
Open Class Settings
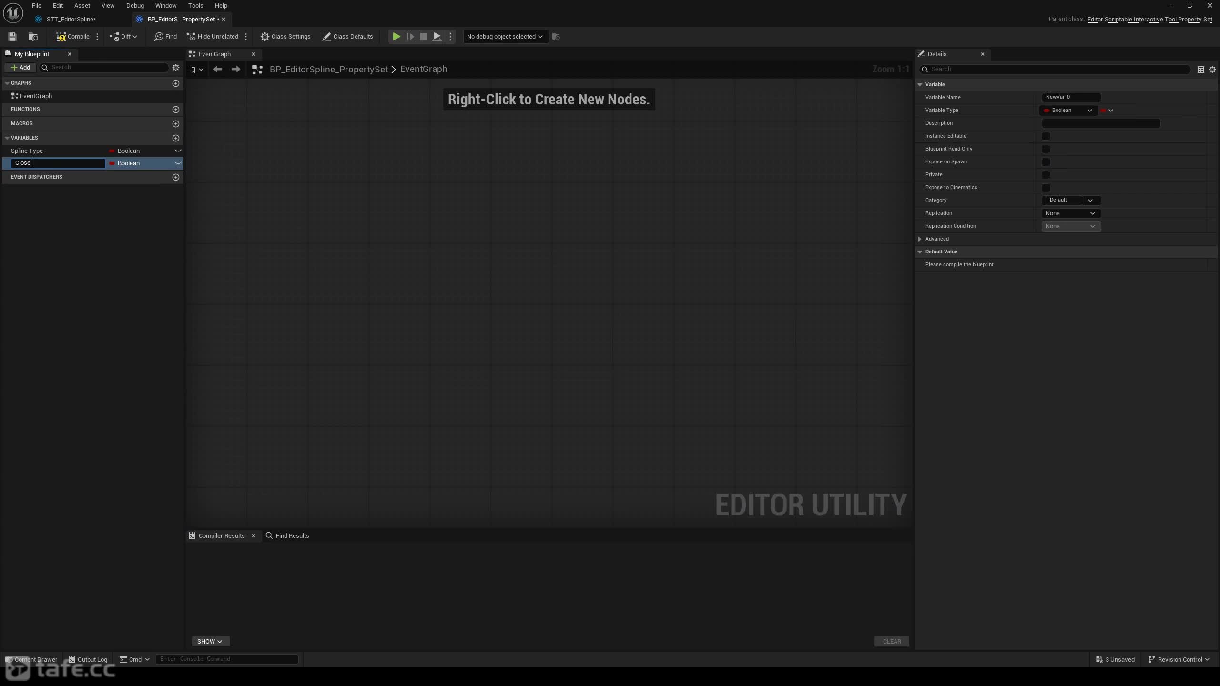(x=285, y=37)
